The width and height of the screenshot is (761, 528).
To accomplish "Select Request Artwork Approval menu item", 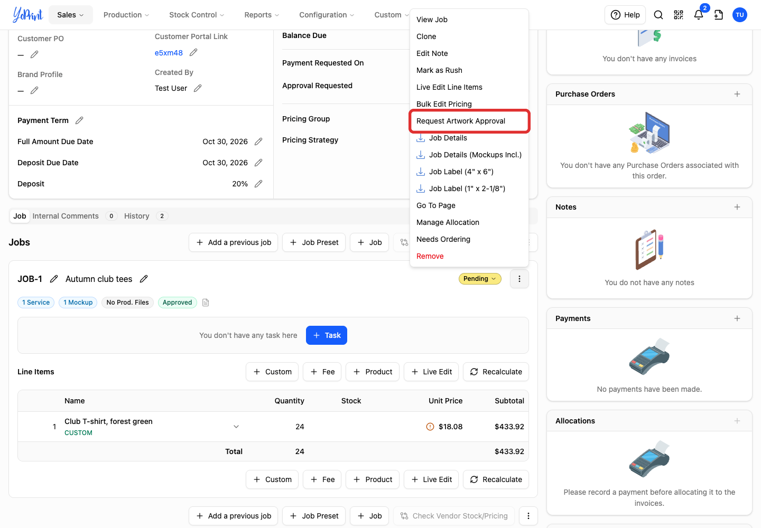I will (469, 121).
